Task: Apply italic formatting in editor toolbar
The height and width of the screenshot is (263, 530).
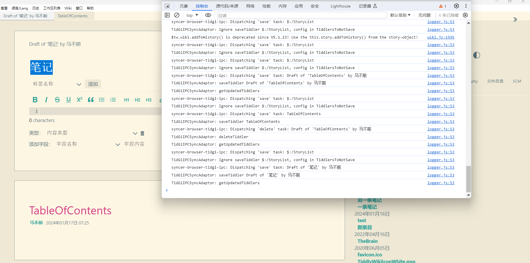Action: point(46,100)
